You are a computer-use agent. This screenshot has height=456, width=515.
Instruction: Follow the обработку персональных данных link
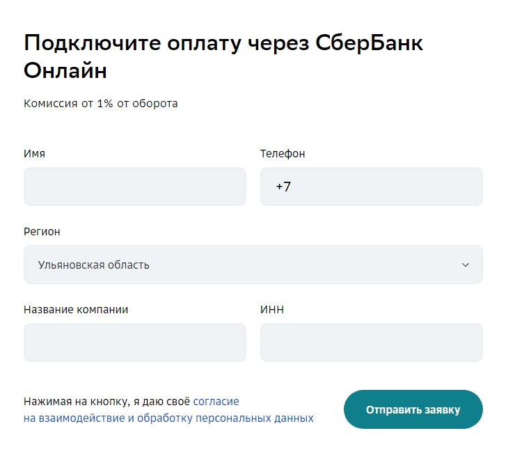pyautogui.click(x=225, y=418)
